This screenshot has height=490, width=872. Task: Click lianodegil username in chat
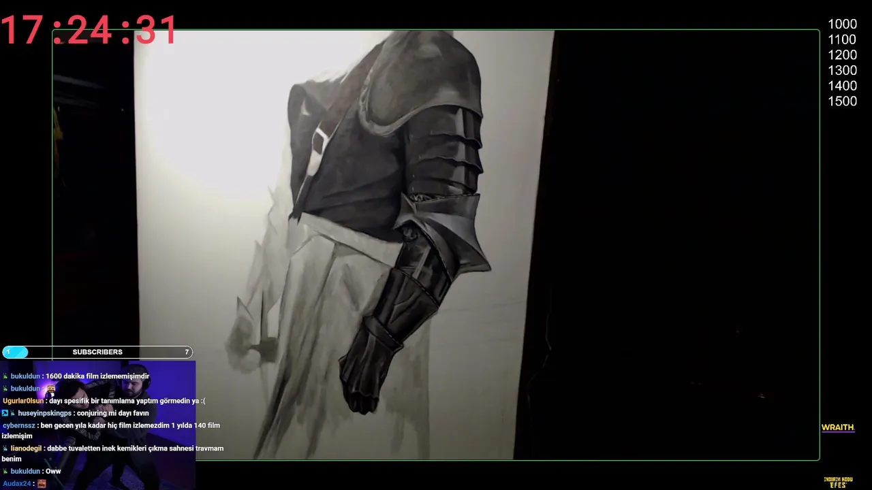pos(26,448)
